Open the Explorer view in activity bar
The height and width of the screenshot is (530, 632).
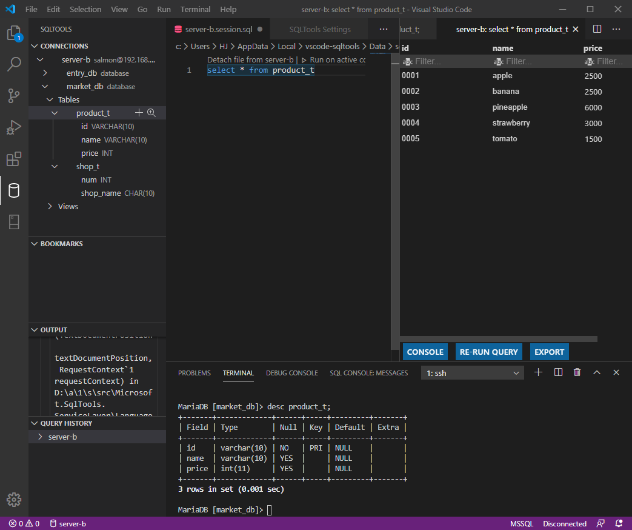coord(14,33)
